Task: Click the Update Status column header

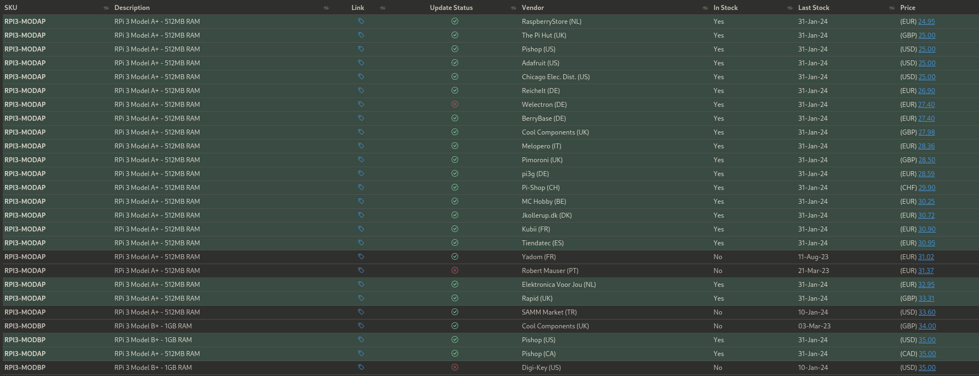Action: coord(451,8)
